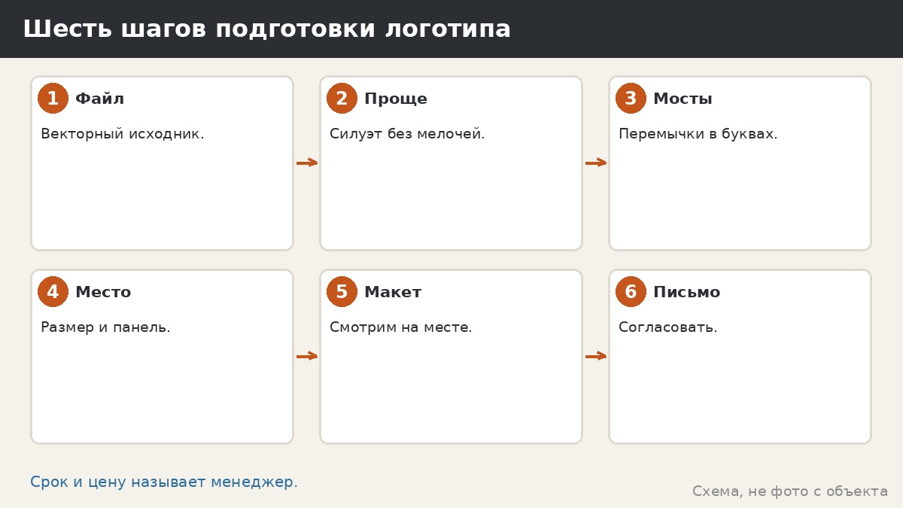This screenshot has height=508, width=903.
Task: Click the text 'Векторный исходник.'
Action: [x=123, y=134]
